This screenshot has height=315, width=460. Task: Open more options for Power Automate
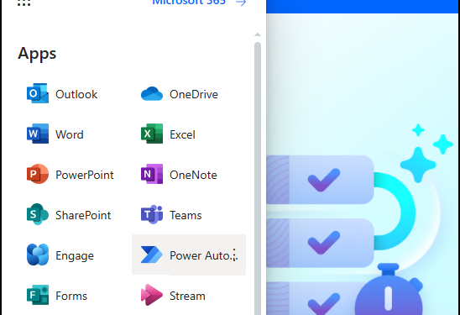click(x=234, y=255)
